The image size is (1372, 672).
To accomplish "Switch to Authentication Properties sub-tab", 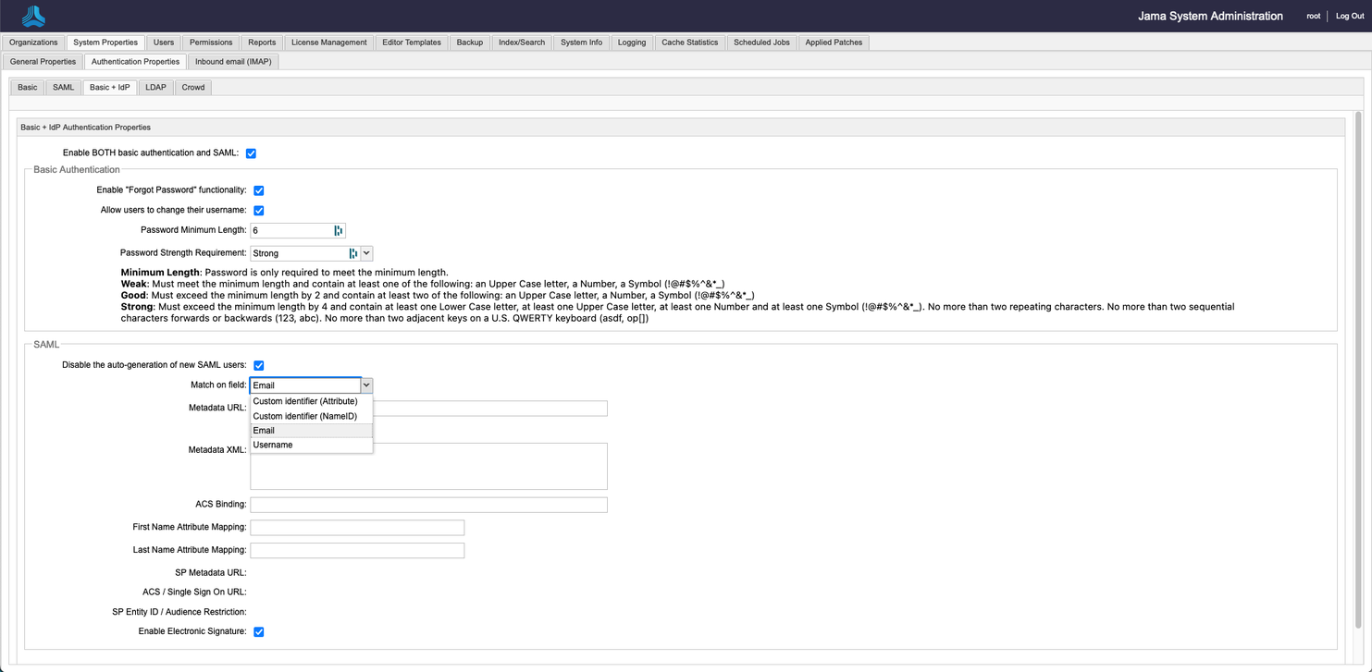I will click(x=135, y=62).
